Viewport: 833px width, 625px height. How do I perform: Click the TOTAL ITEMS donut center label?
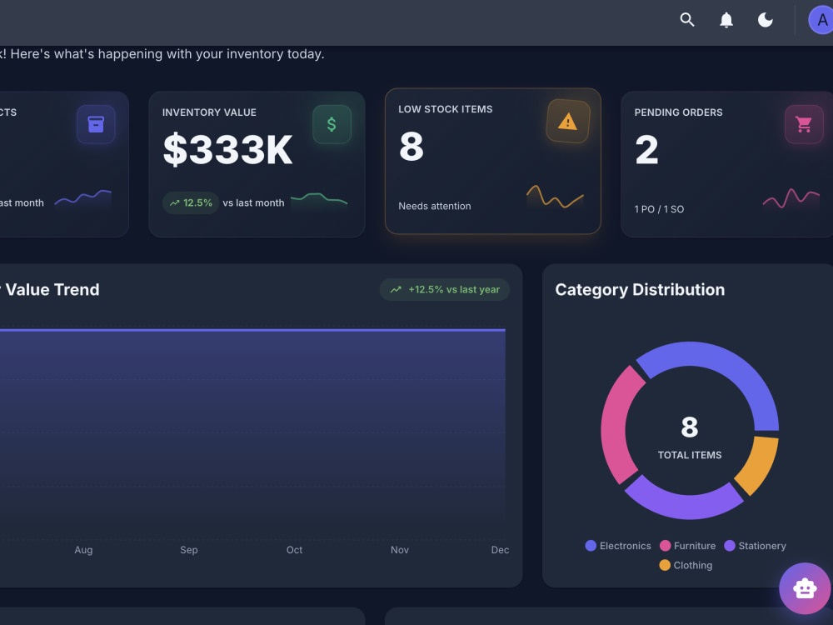(690, 455)
